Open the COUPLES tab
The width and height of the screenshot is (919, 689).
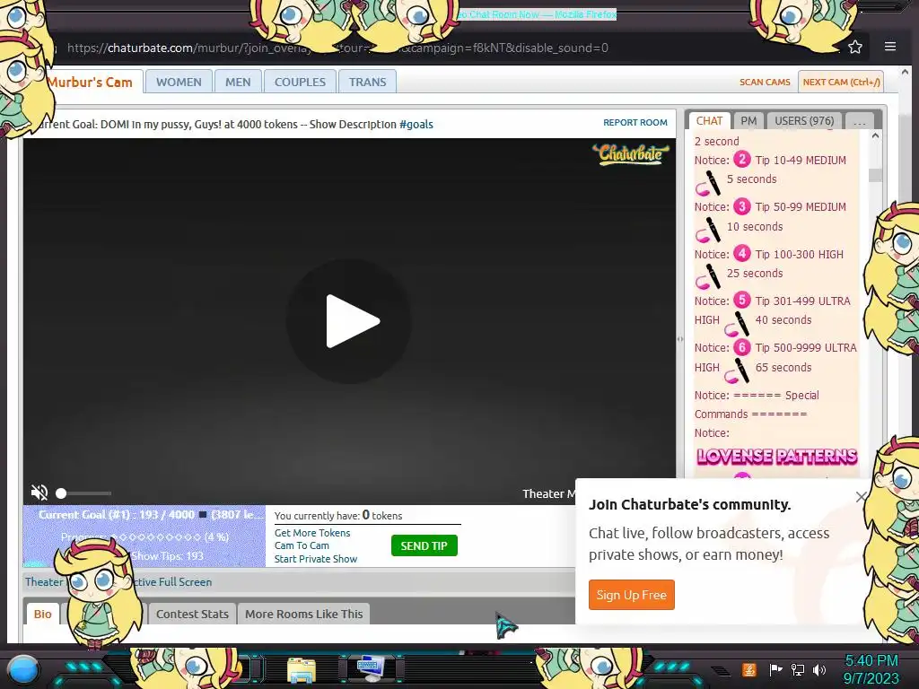300,82
